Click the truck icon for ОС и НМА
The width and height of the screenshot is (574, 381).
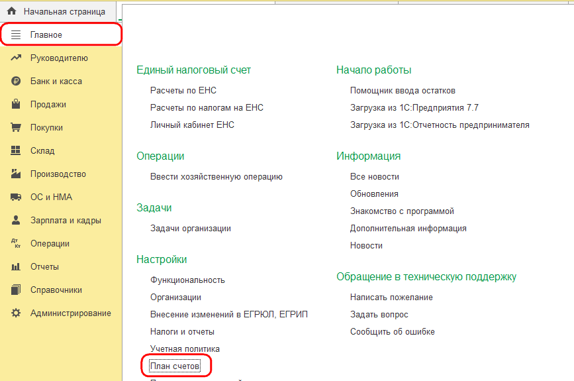coord(16,197)
